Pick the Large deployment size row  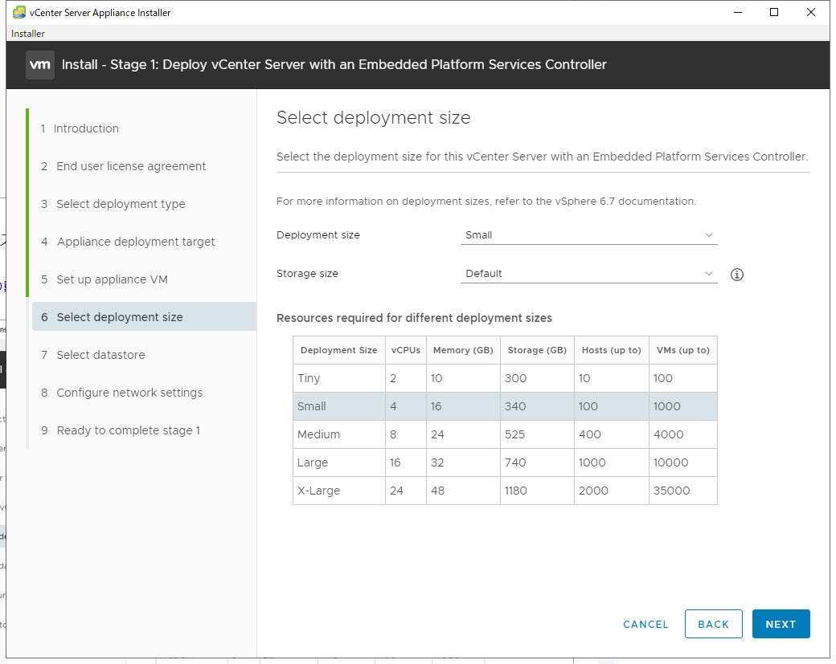click(505, 462)
